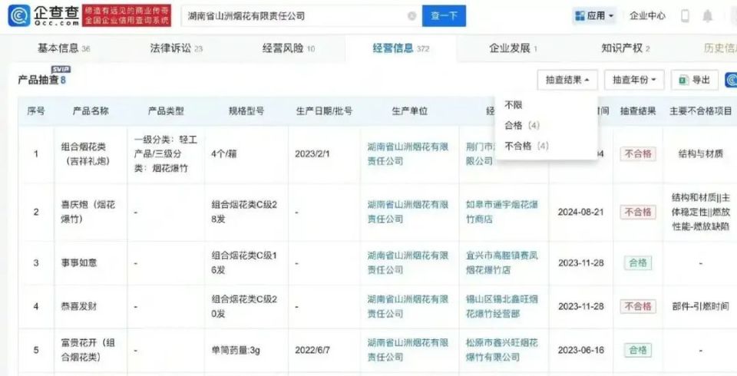737x376 pixels.
Task: Clear the search box with X icon
Action: (x=411, y=16)
